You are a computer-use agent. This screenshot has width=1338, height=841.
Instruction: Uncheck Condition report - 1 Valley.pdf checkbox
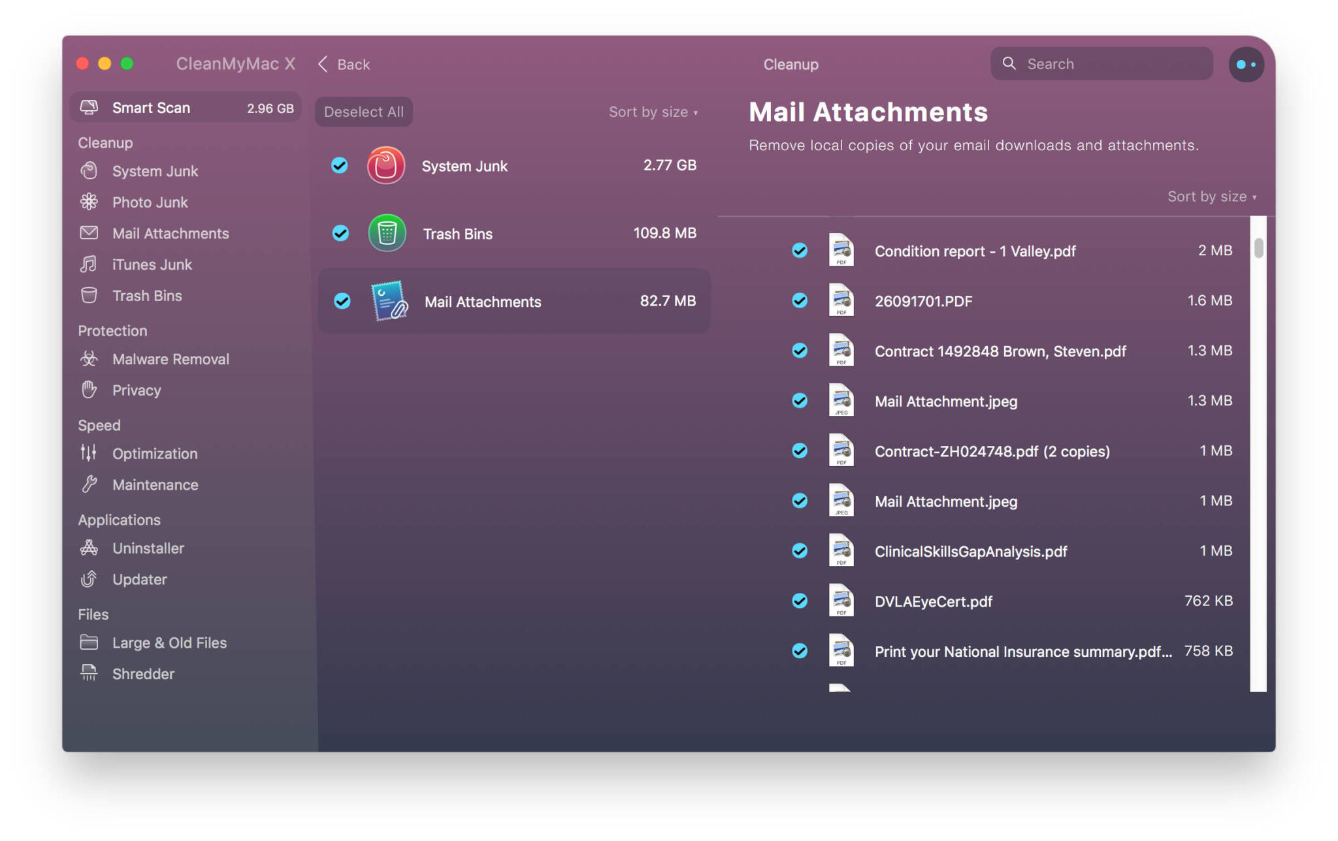click(x=800, y=250)
